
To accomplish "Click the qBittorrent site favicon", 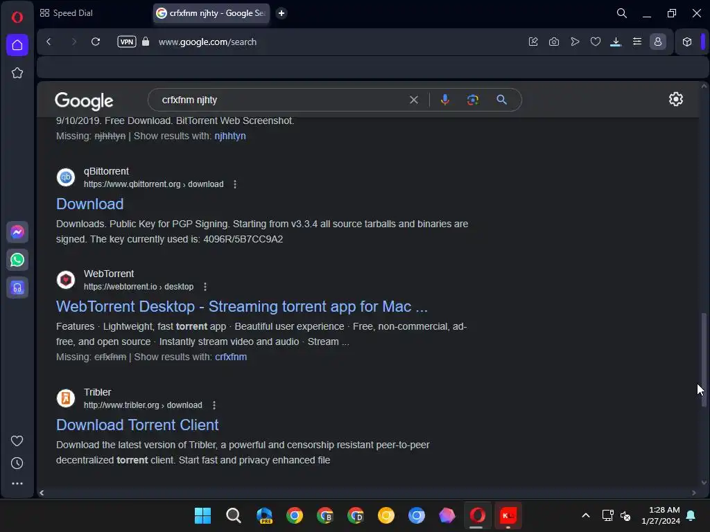I will pyautogui.click(x=66, y=177).
